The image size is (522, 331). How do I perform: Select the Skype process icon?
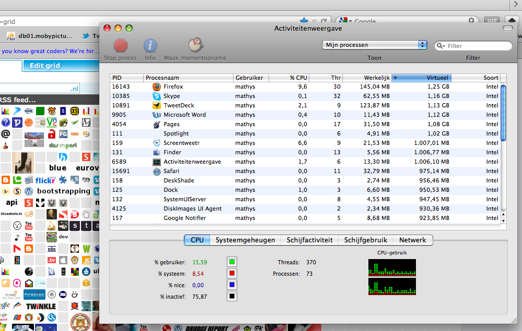(x=157, y=96)
